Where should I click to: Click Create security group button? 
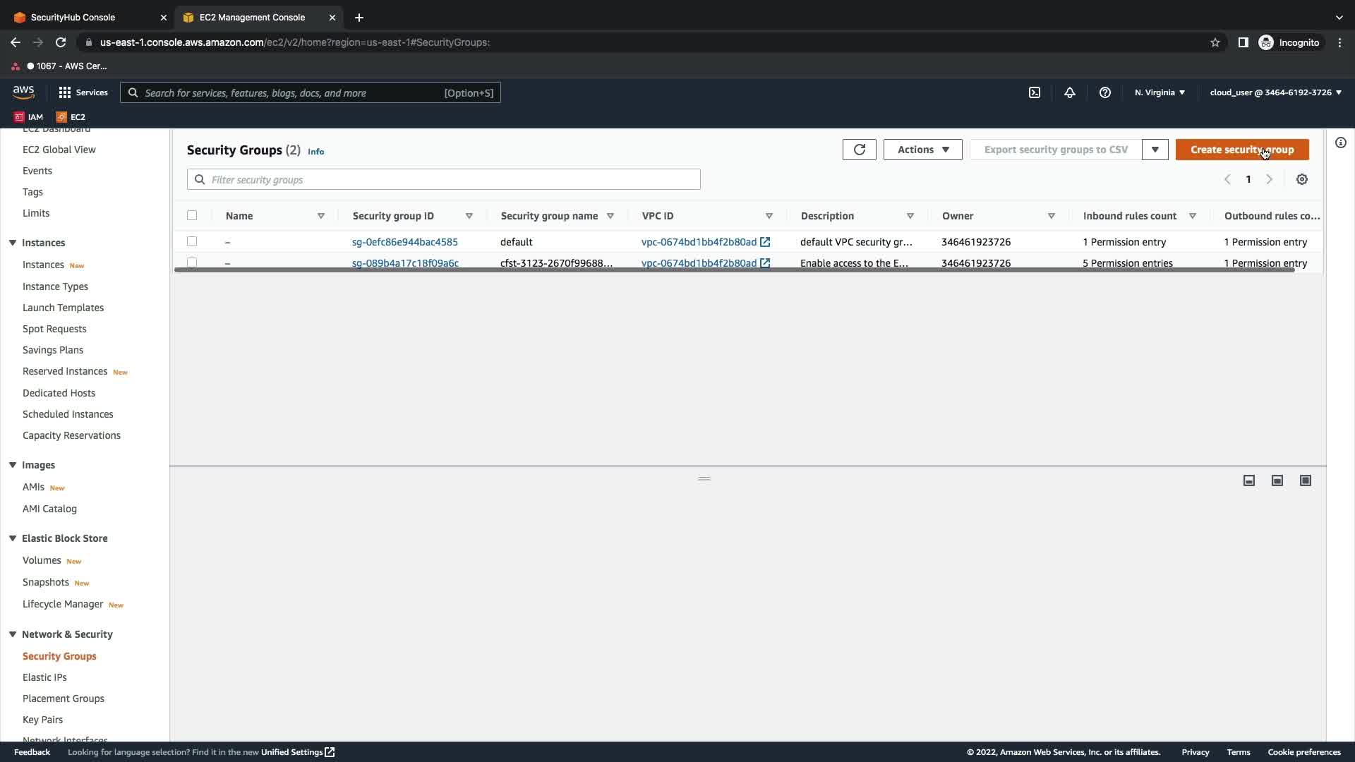point(1241,150)
